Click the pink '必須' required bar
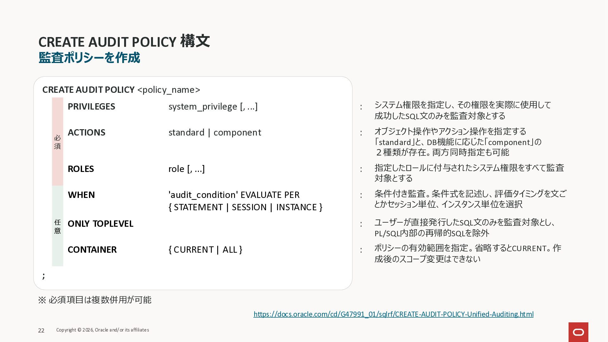The image size is (608, 342). tap(58, 142)
